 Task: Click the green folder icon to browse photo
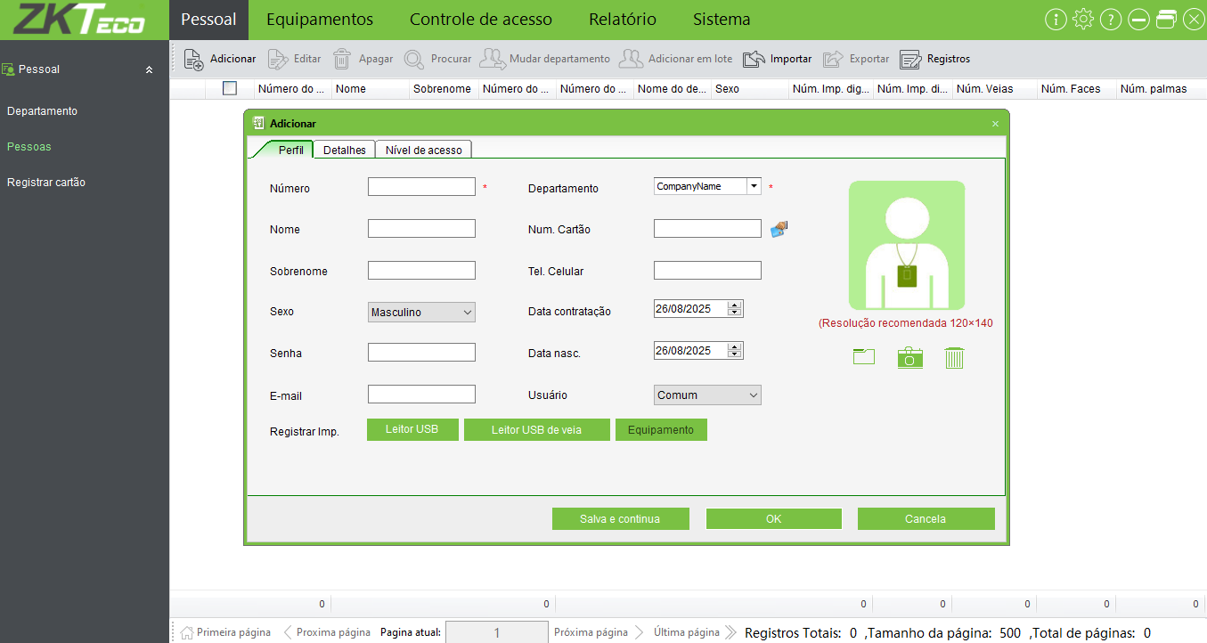pyautogui.click(x=863, y=357)
